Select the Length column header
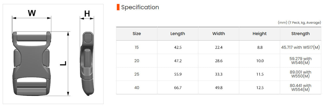 coord(178,34)
